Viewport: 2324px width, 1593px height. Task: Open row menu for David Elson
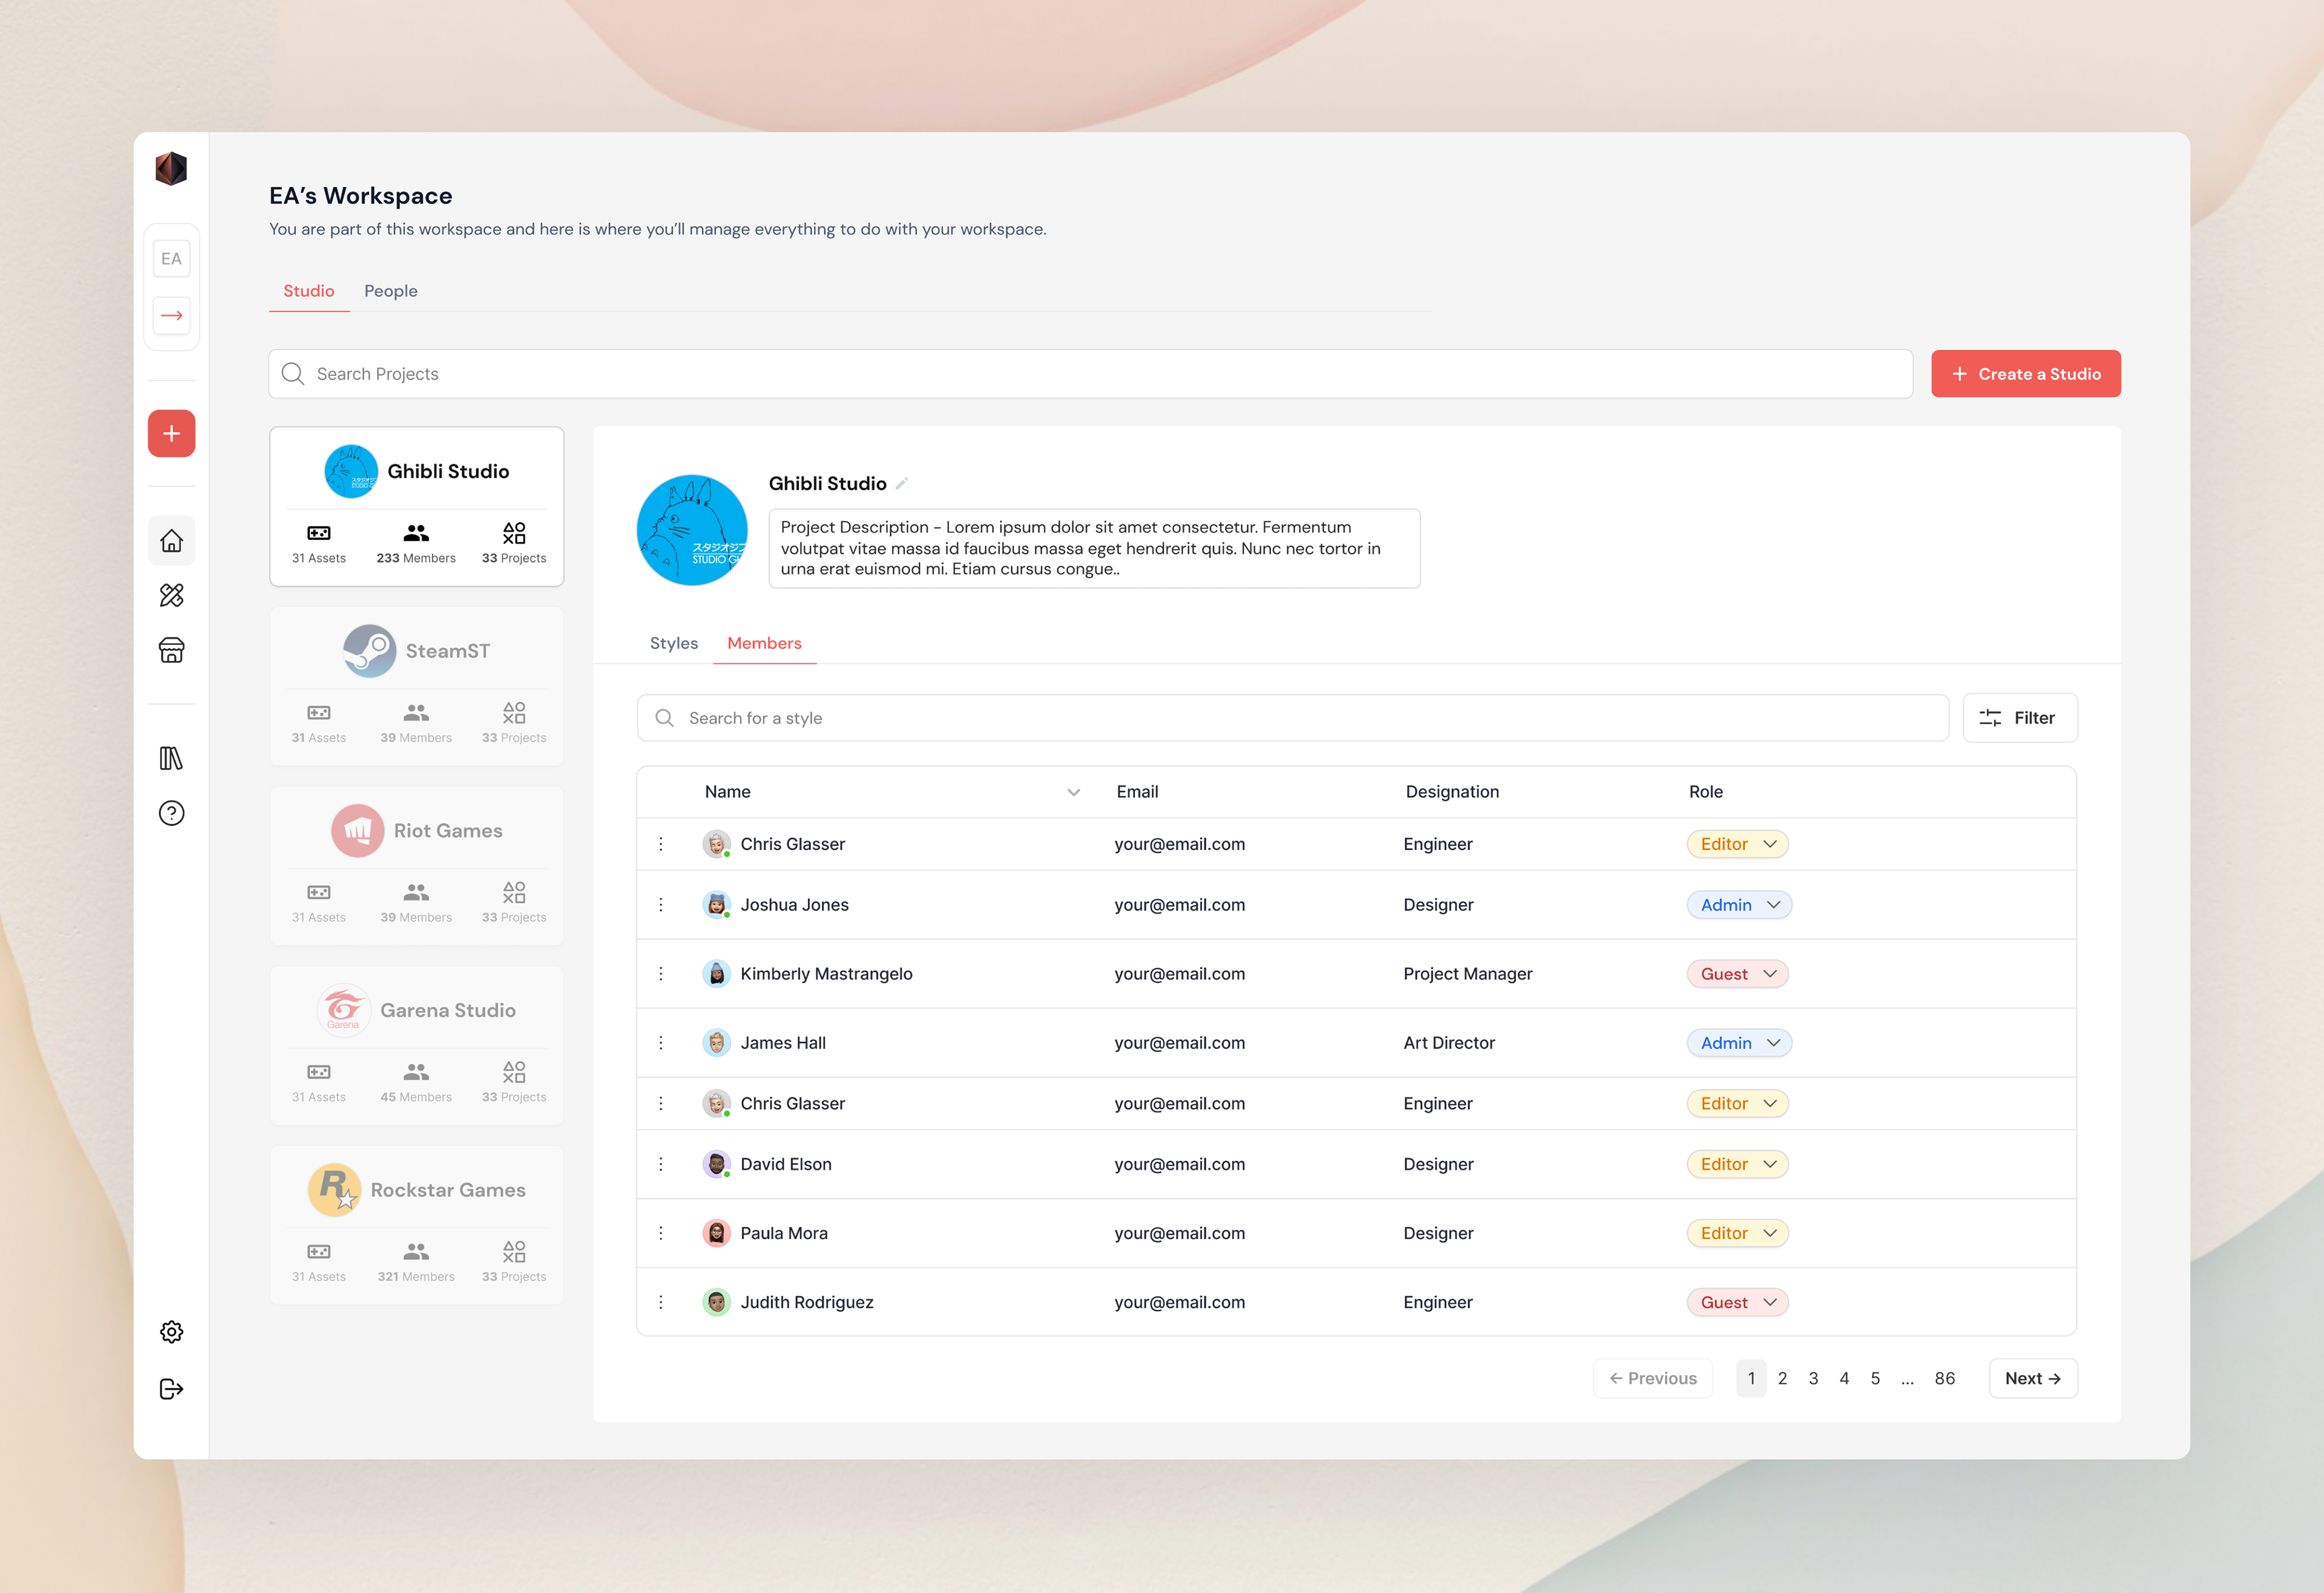[661, 1164]
